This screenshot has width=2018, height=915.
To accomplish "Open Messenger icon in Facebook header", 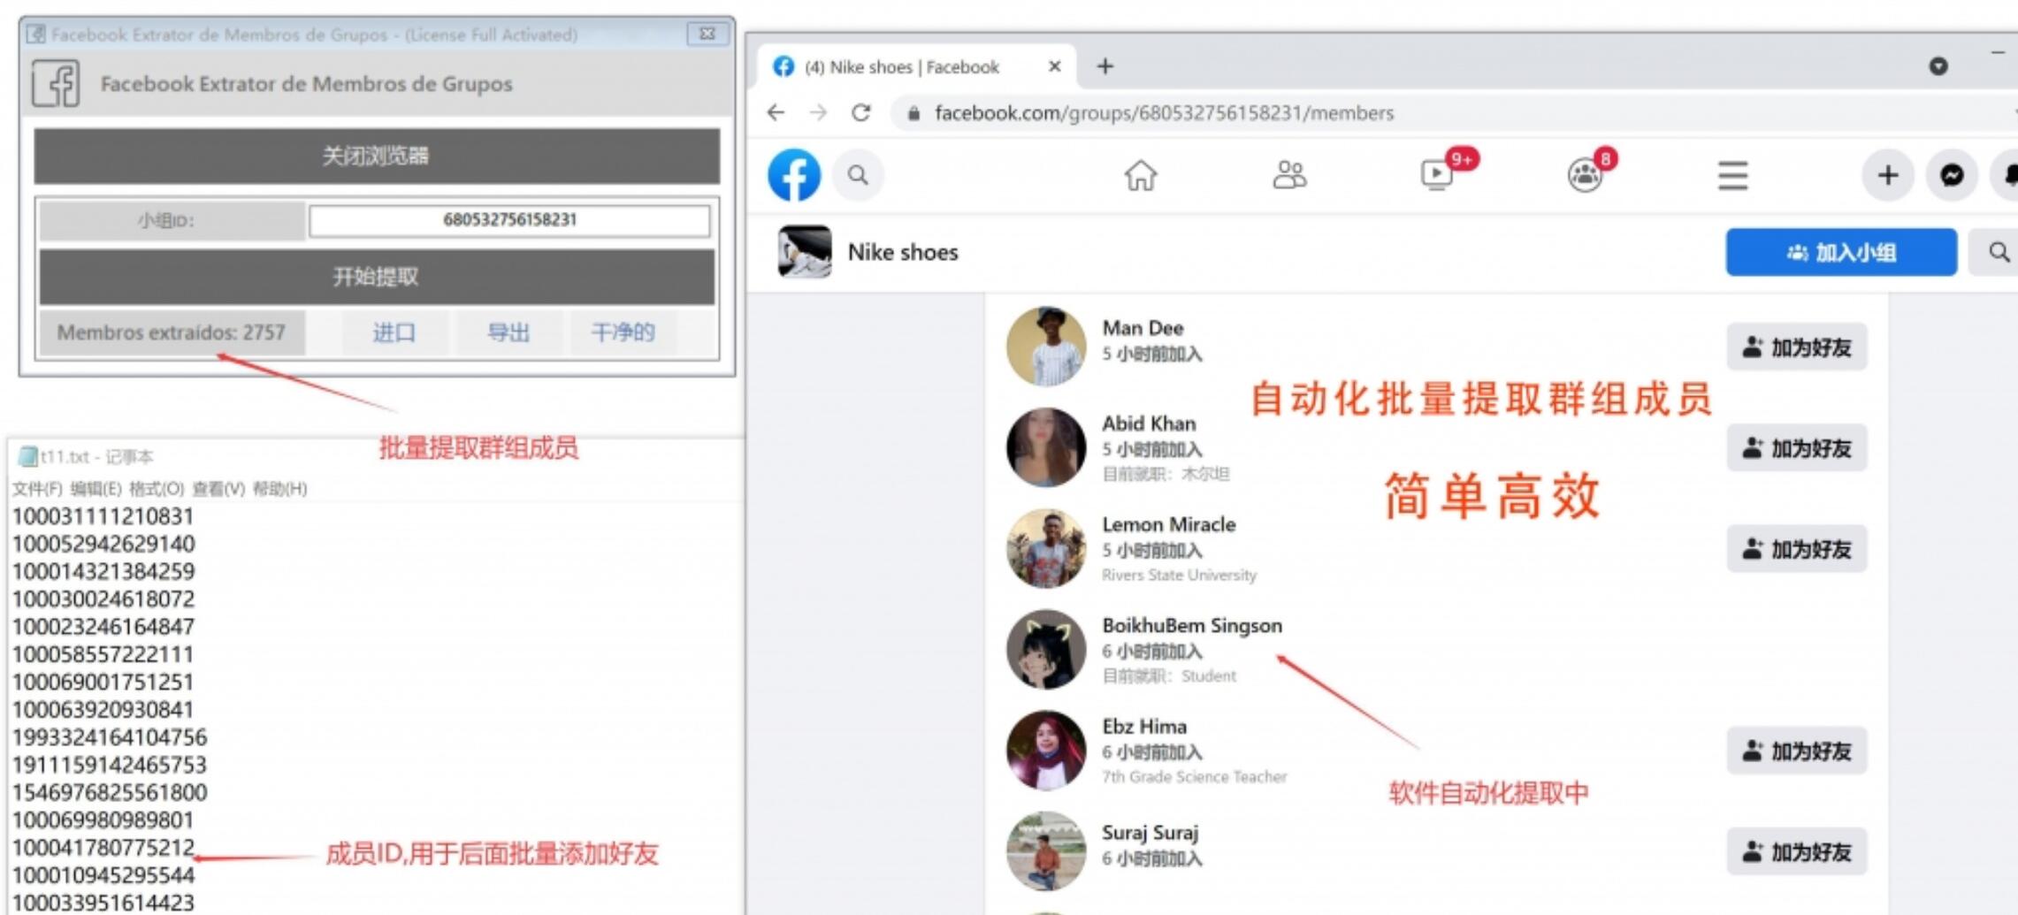I will [1952, 175].
